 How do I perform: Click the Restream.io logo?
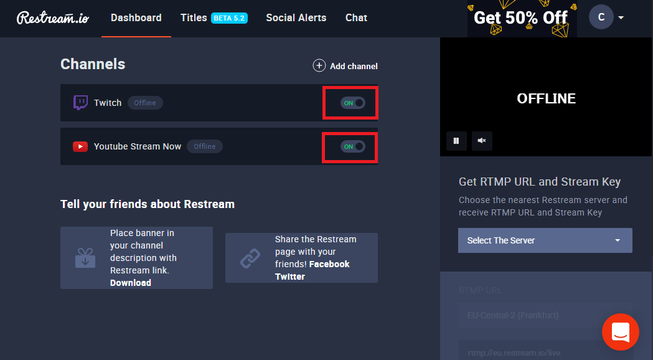53,17
